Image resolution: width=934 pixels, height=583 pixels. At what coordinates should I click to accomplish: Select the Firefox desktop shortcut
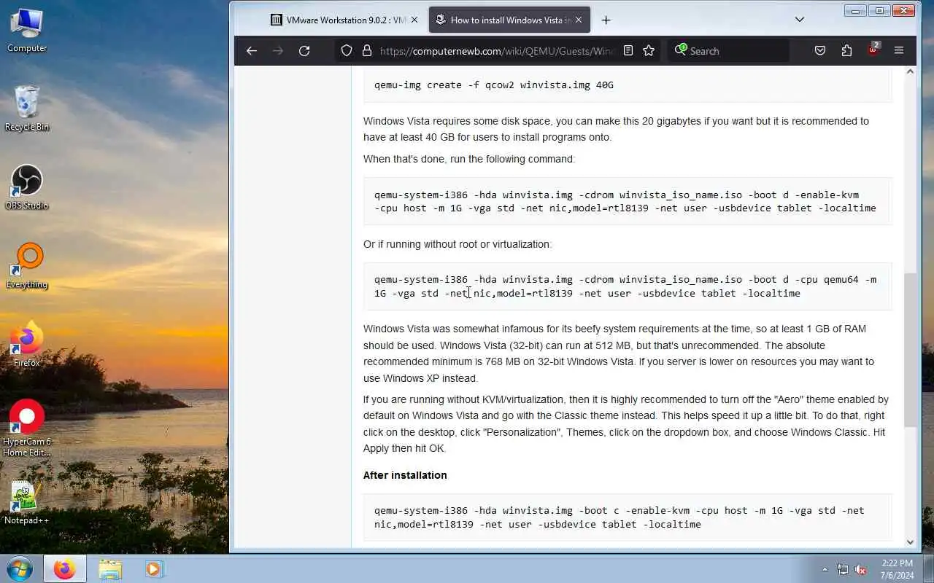pos(27,344)
